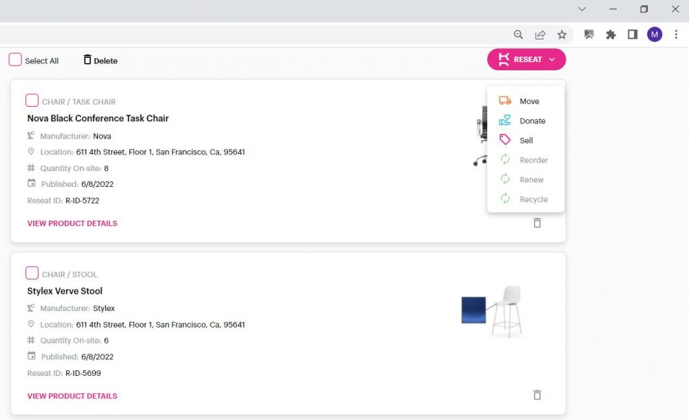
Task: Open the white Stylex stool thumbnail
Action: [x=506, y=311]
